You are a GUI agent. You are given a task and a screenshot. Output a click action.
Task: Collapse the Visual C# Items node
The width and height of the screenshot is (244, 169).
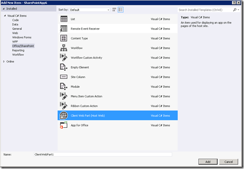(5, 15)
